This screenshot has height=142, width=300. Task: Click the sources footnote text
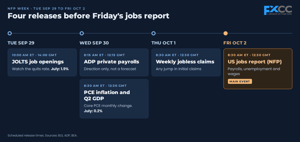point(42,136)
